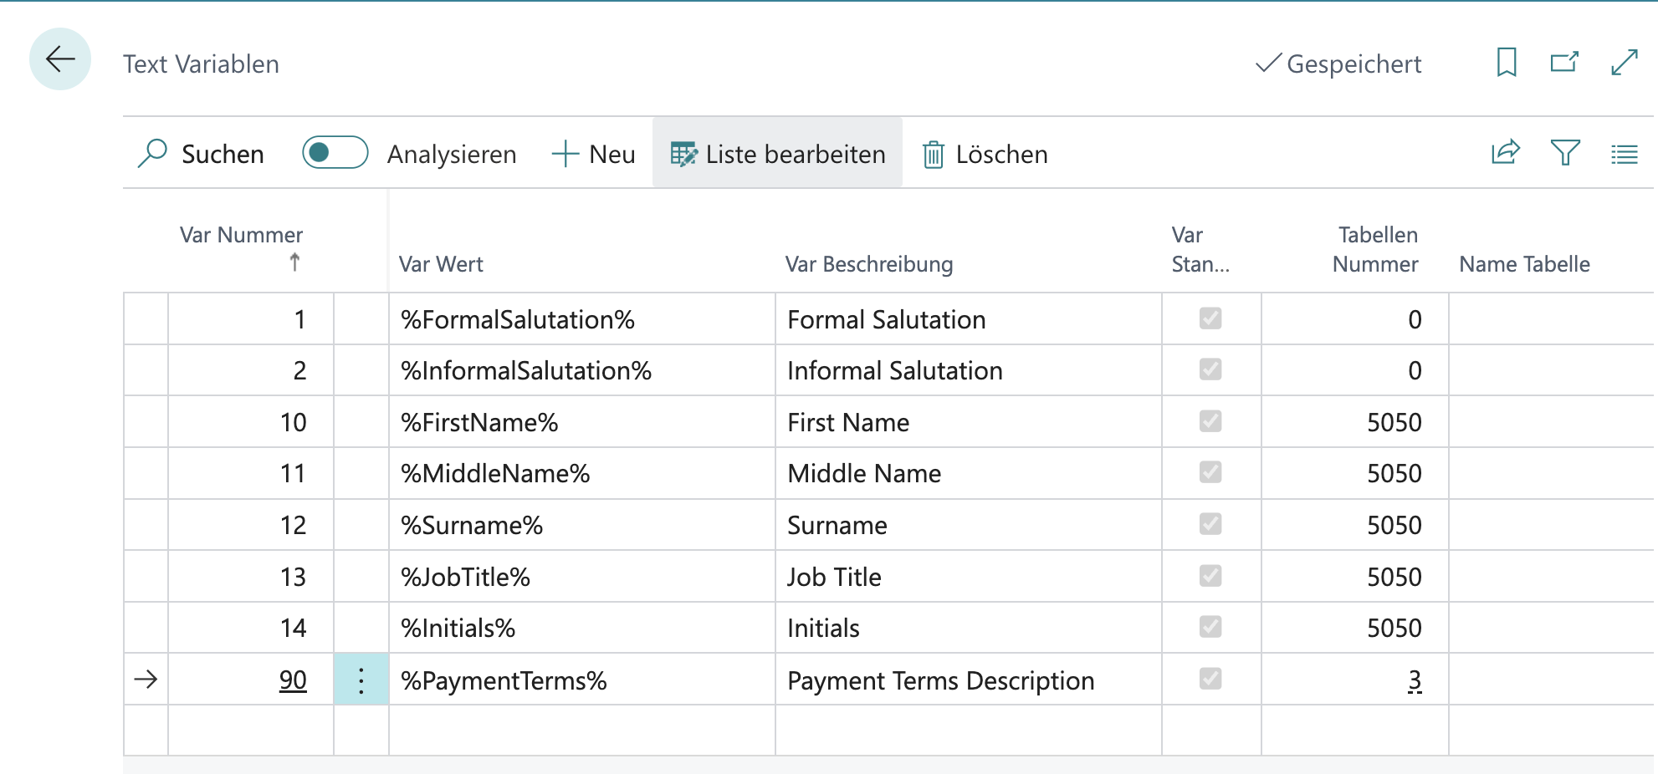
Task: Select %JobTitle% cell
Action: (x=582, y=577)
